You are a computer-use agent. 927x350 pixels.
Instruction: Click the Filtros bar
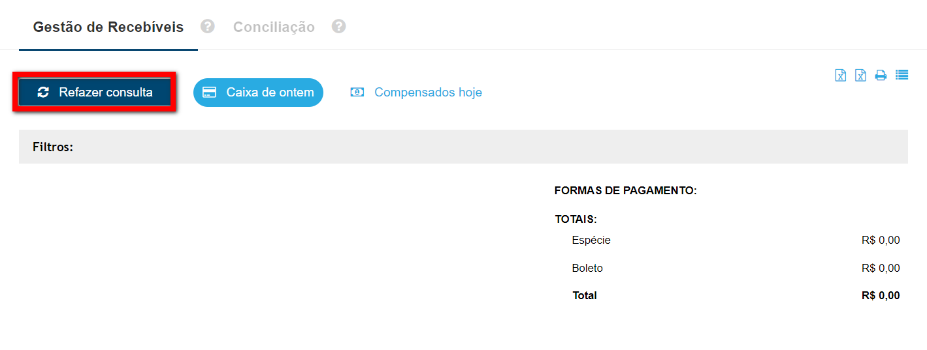click(x=463, y=147)
